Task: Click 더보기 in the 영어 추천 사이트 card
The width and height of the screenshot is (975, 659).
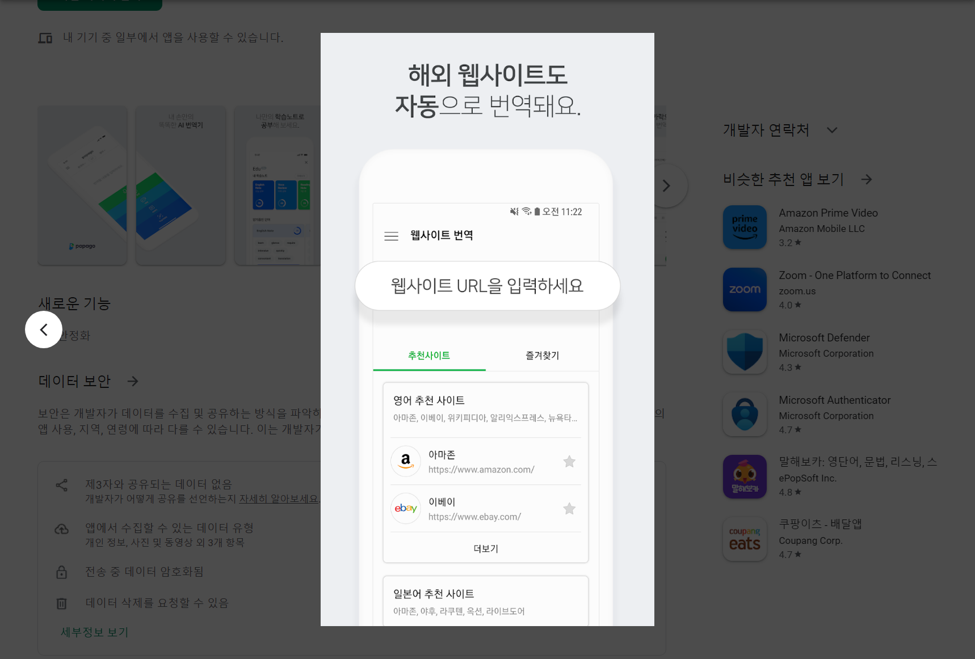Action: pos(486,548)
